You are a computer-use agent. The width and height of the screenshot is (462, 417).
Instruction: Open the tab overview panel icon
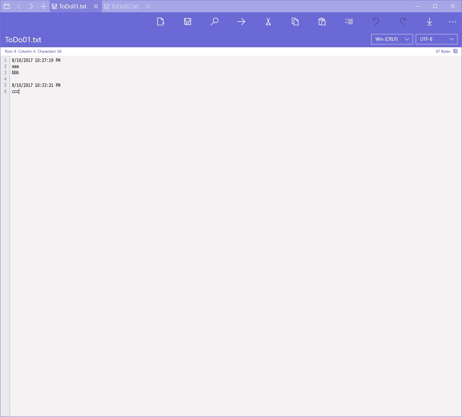[7, 6]
